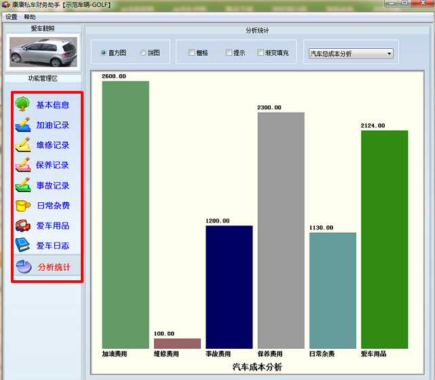This screenshot has width=435, height=380.
Task: Click the pink pencil icon for 保养记录
Action: [23, 164]
